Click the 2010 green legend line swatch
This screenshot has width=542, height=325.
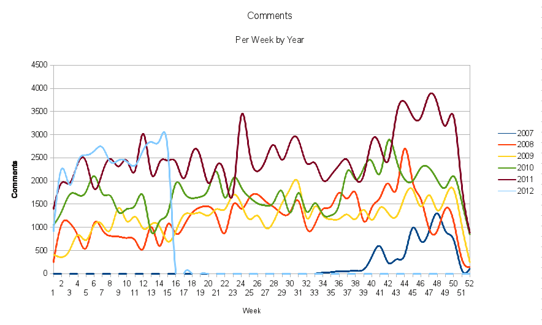(x=506, y=168)
